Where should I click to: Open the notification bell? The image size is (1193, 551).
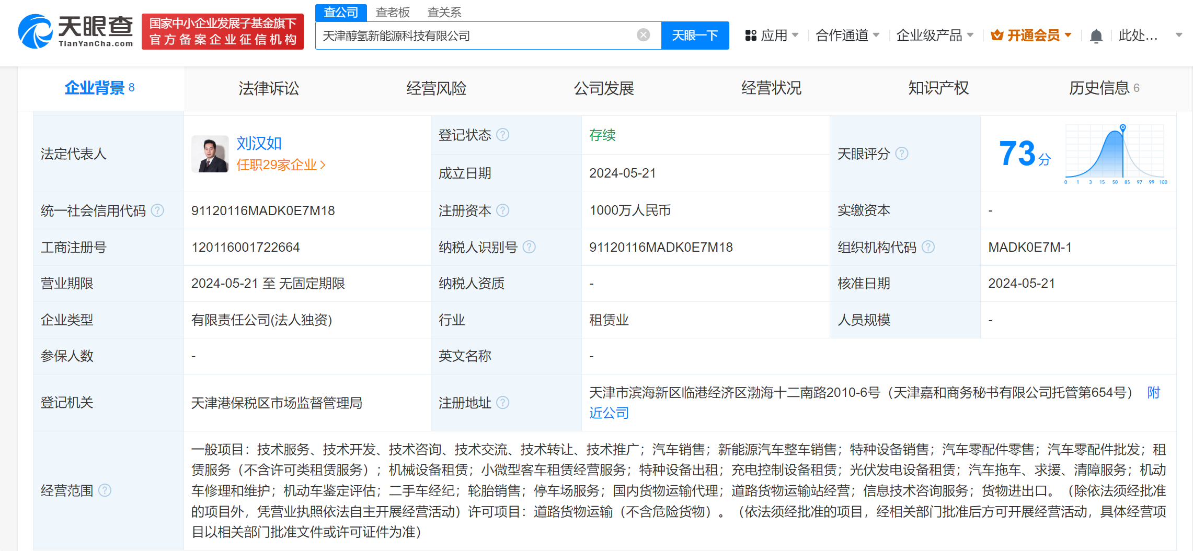coord(1096,36)
